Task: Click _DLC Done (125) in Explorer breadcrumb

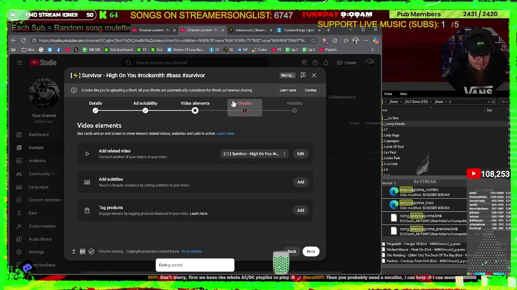Action: point(415,101)
